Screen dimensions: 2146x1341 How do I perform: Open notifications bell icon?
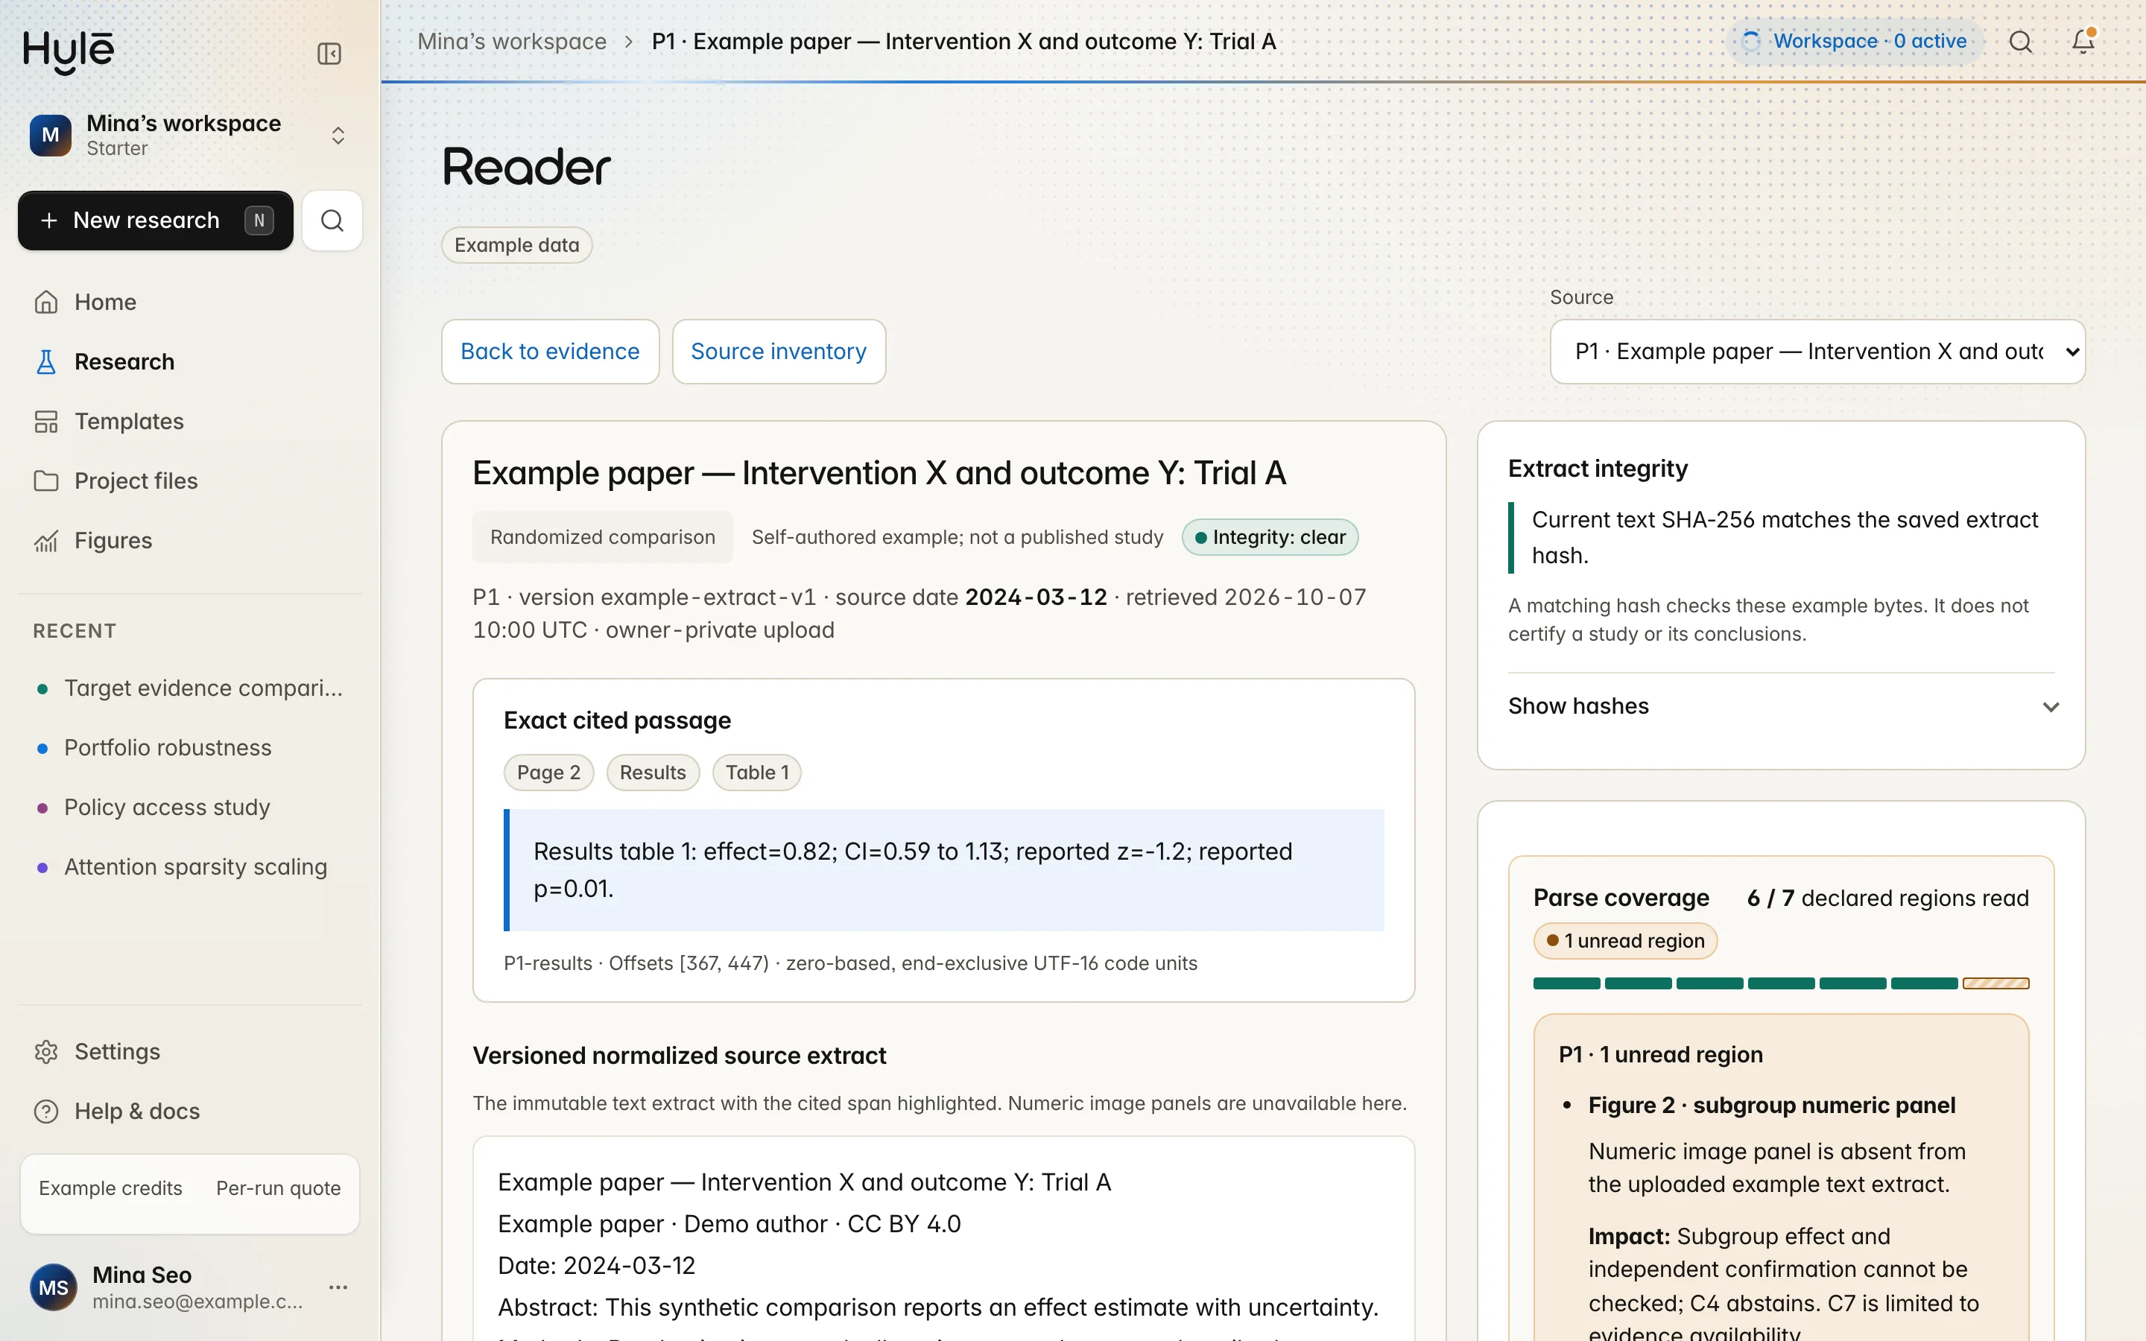2083,42
